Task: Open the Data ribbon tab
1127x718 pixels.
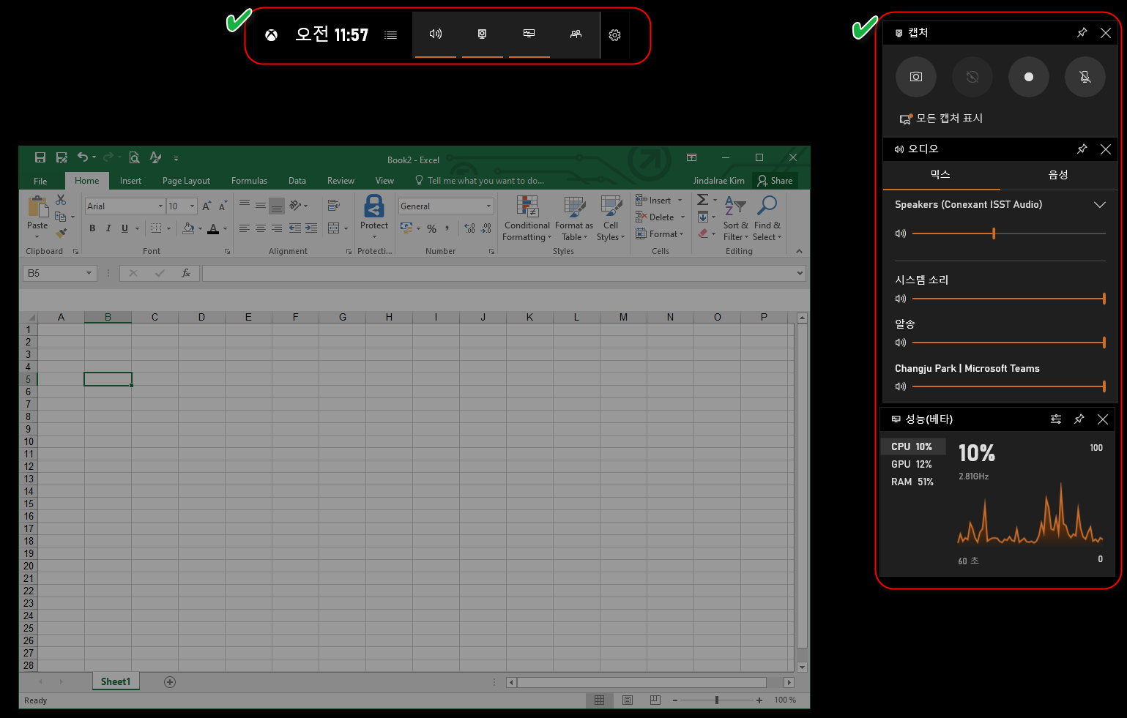Action: 297,181
